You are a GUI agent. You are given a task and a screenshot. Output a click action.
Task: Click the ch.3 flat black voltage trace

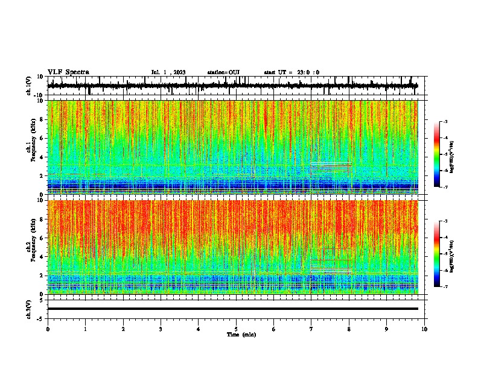tap(232, 309)
